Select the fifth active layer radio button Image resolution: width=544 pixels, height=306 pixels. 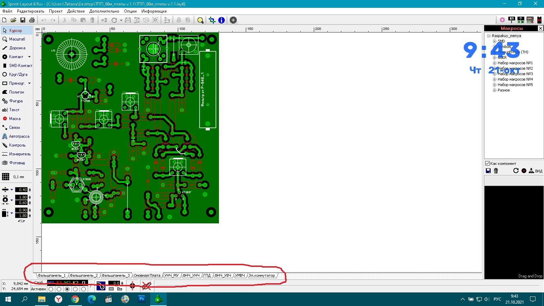(x=84, y=289)
